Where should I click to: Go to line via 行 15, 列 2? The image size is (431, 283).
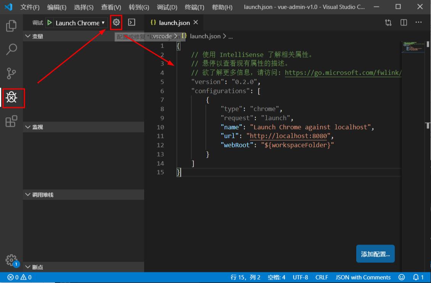click(245, 277)
